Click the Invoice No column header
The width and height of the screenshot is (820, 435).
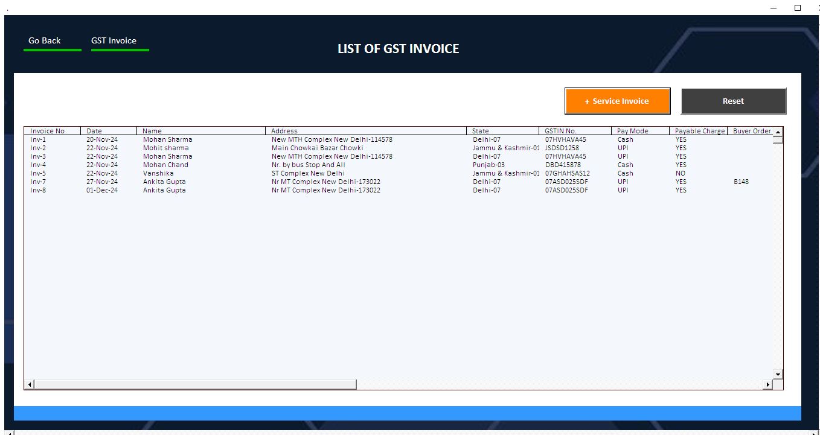tap(48, 131)
